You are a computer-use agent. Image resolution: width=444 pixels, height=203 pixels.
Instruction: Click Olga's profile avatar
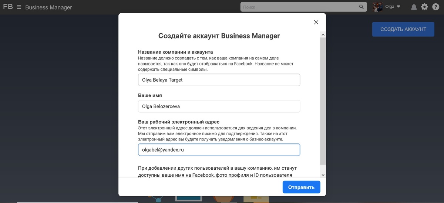coord(377,7)
